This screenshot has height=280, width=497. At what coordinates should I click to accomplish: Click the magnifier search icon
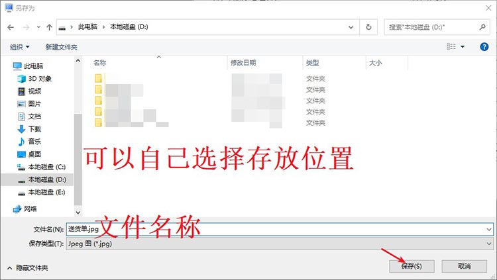tap(482, 27)
